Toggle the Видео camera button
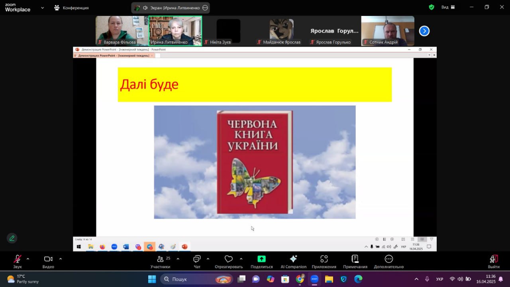The image size is (510, 287). pyautogui.click(x=48, y=261)
